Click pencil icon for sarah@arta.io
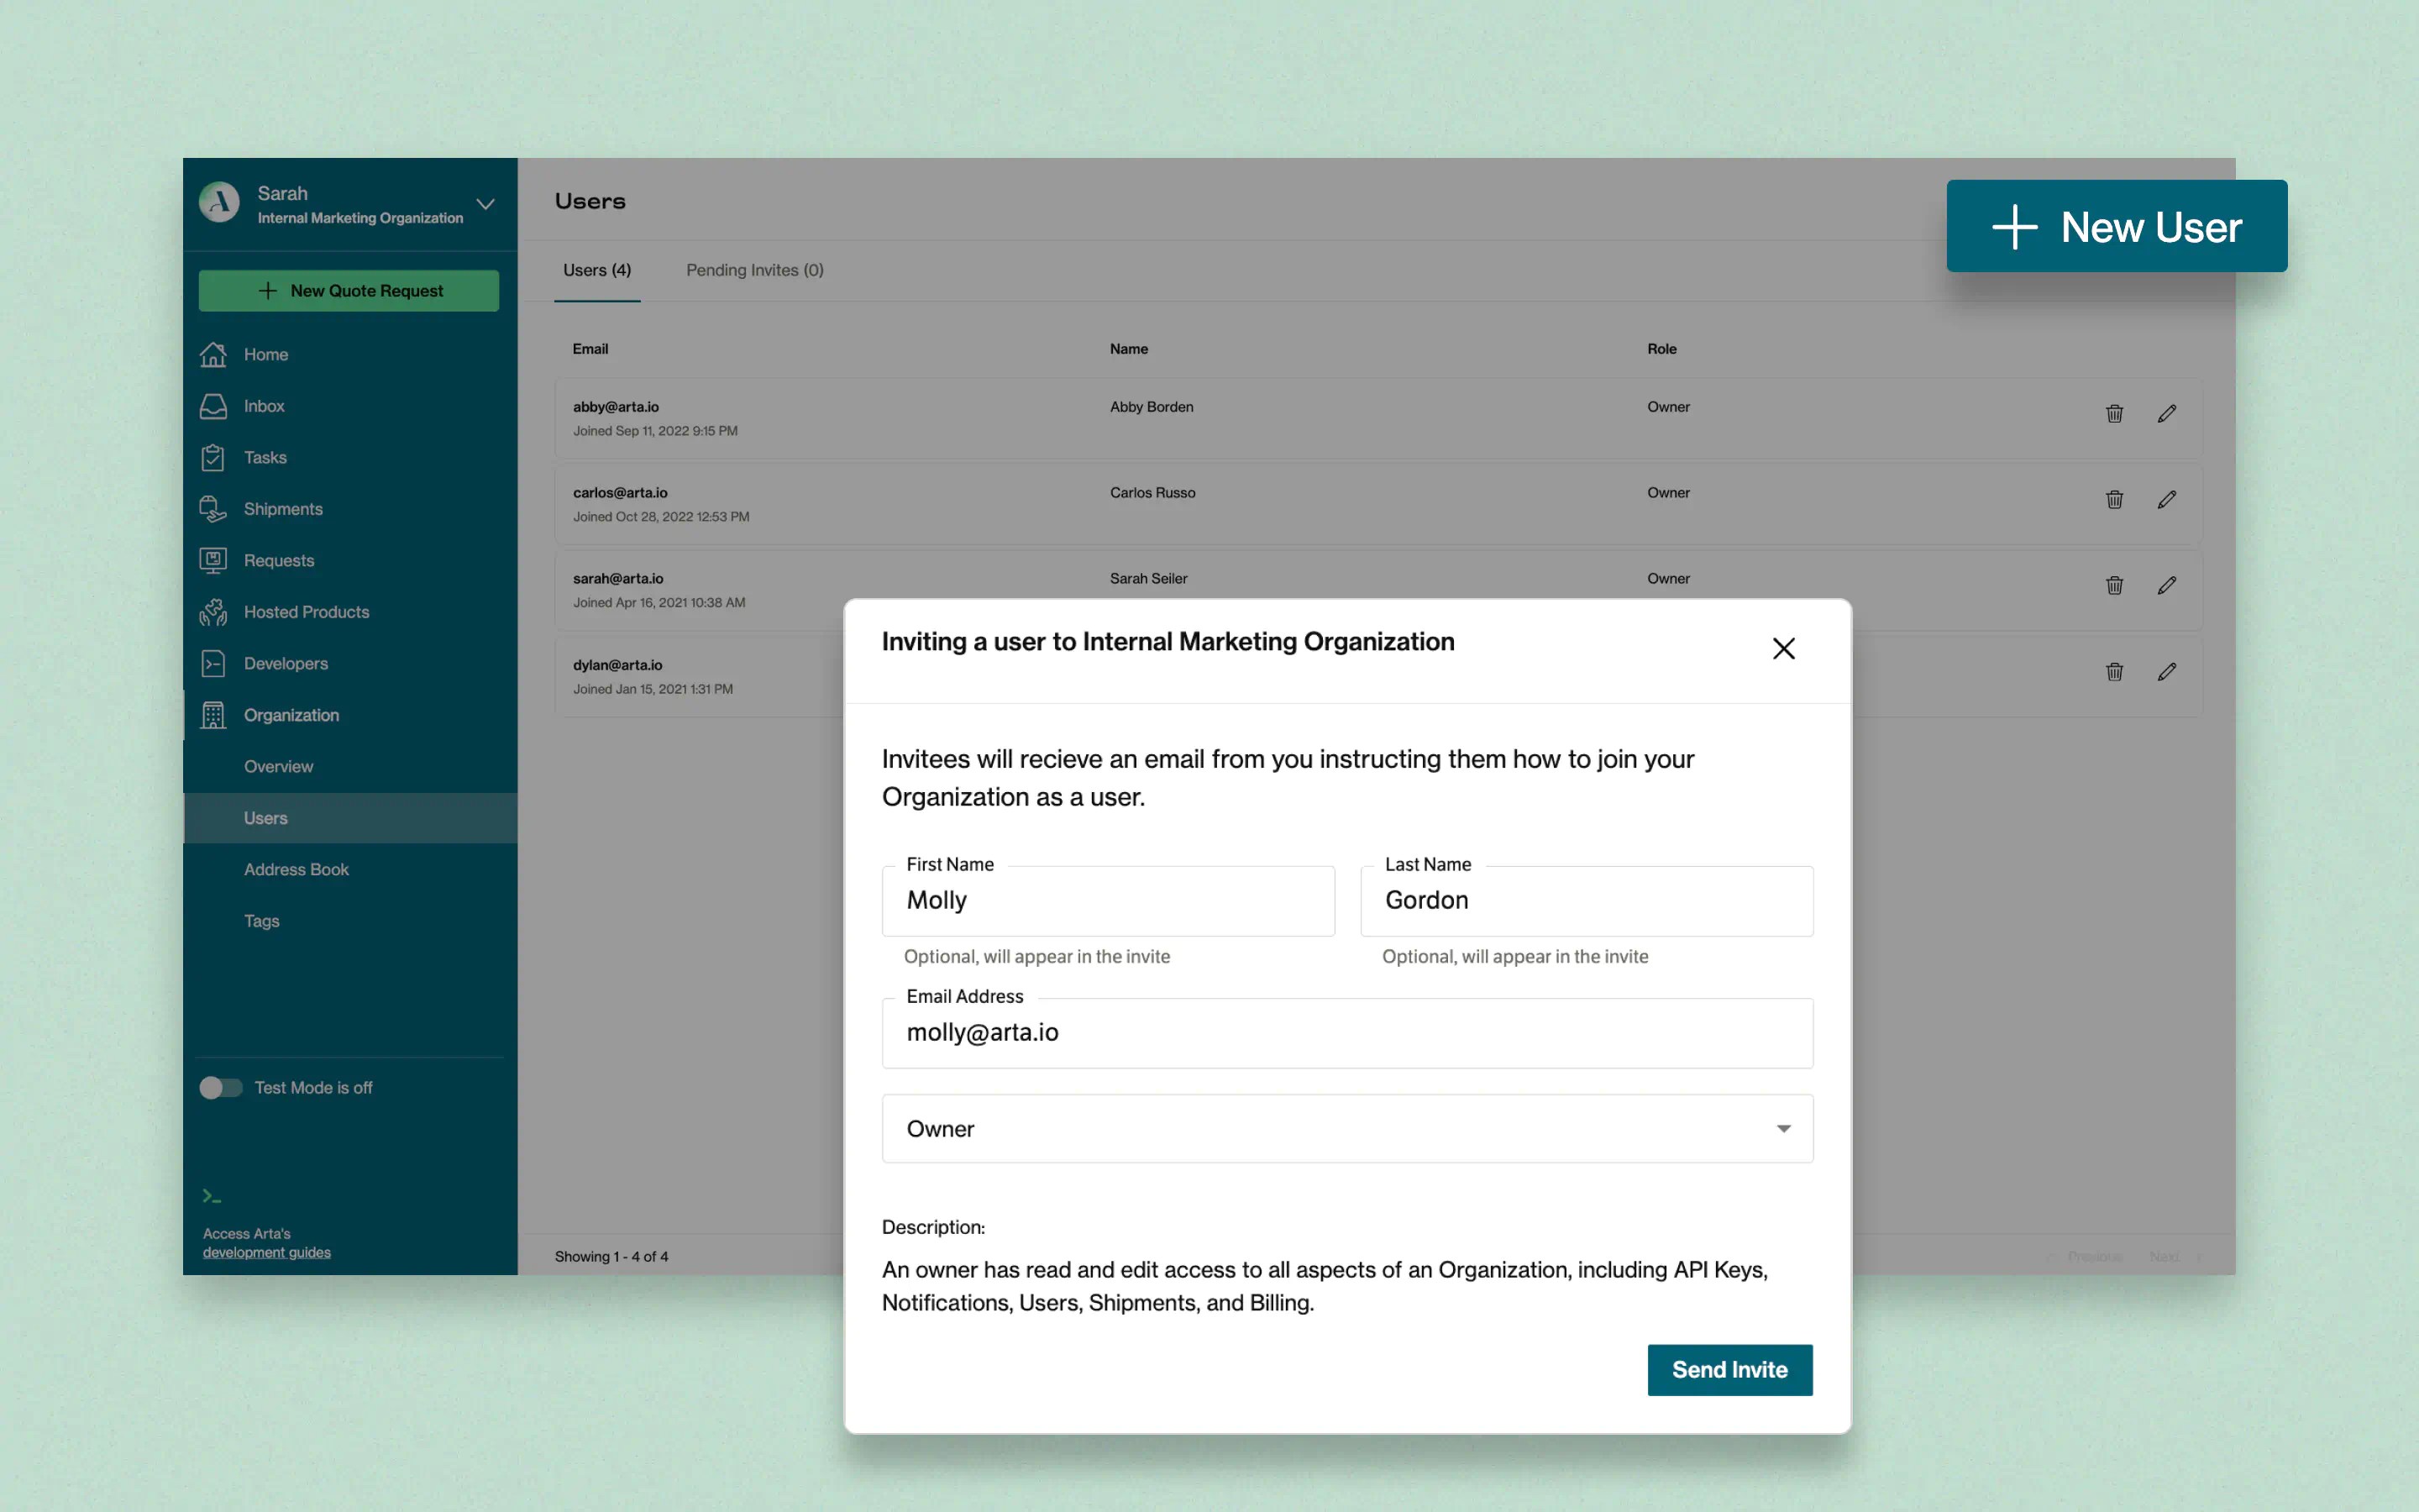This screenshot has height=1512, width=2419. point(2166,585)
